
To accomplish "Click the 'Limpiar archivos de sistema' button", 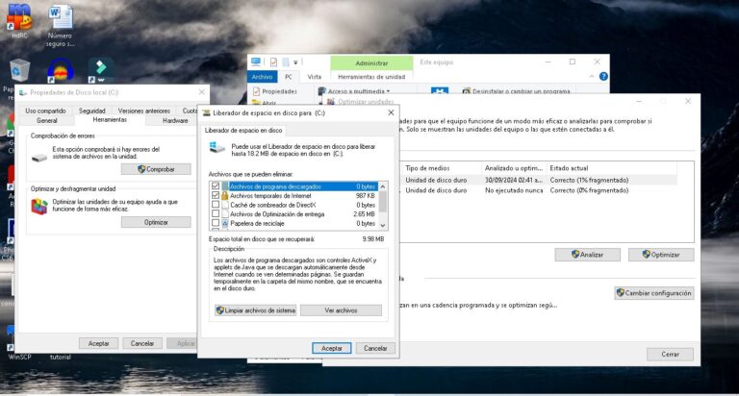I will (255, 310).
